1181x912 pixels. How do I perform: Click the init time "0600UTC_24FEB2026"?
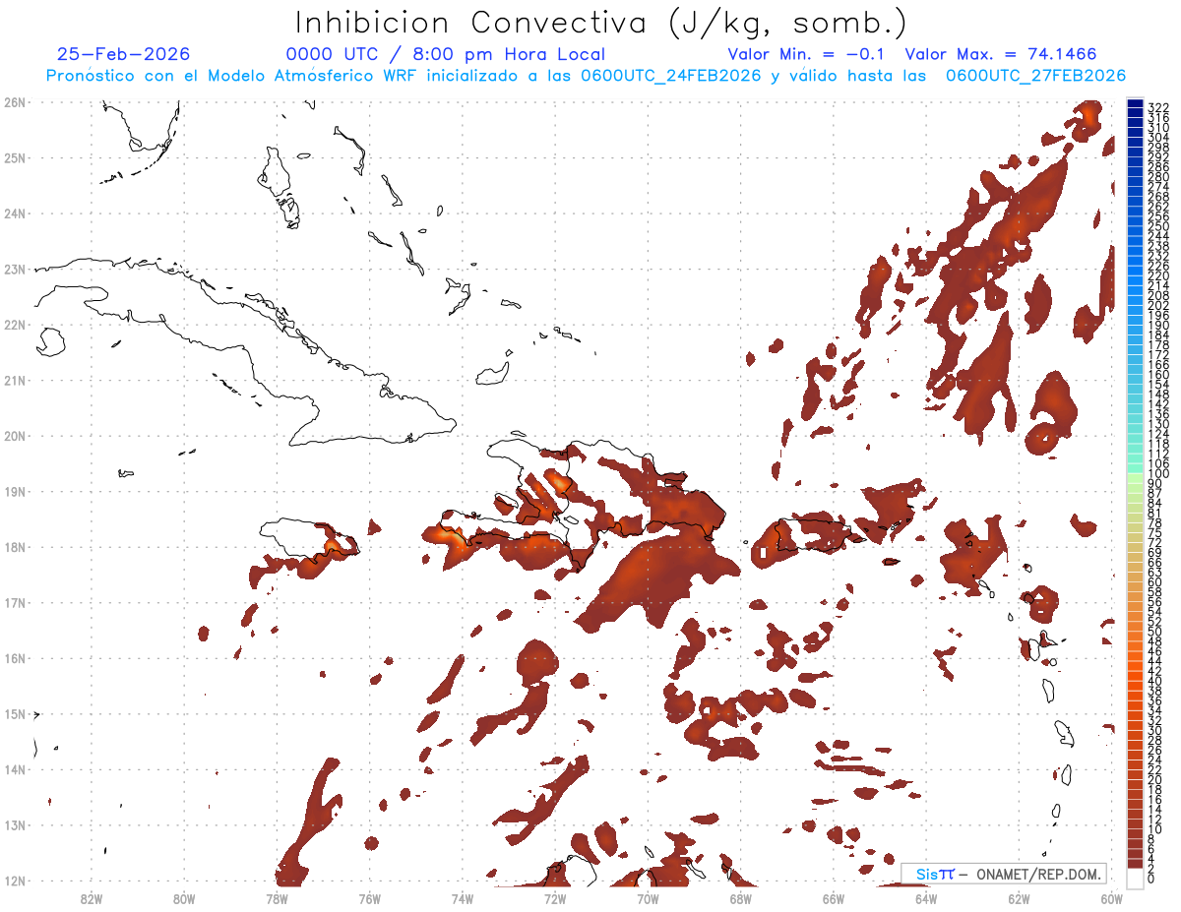(670, 76)
